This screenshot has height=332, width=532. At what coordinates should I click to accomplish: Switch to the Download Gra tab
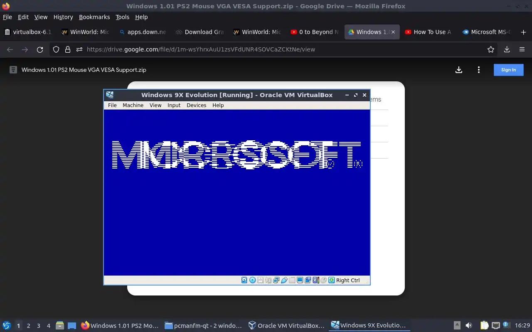pyautogui.click(x=200, y=32)
